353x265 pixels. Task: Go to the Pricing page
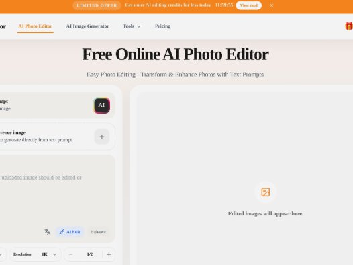(x=162, y=26)
